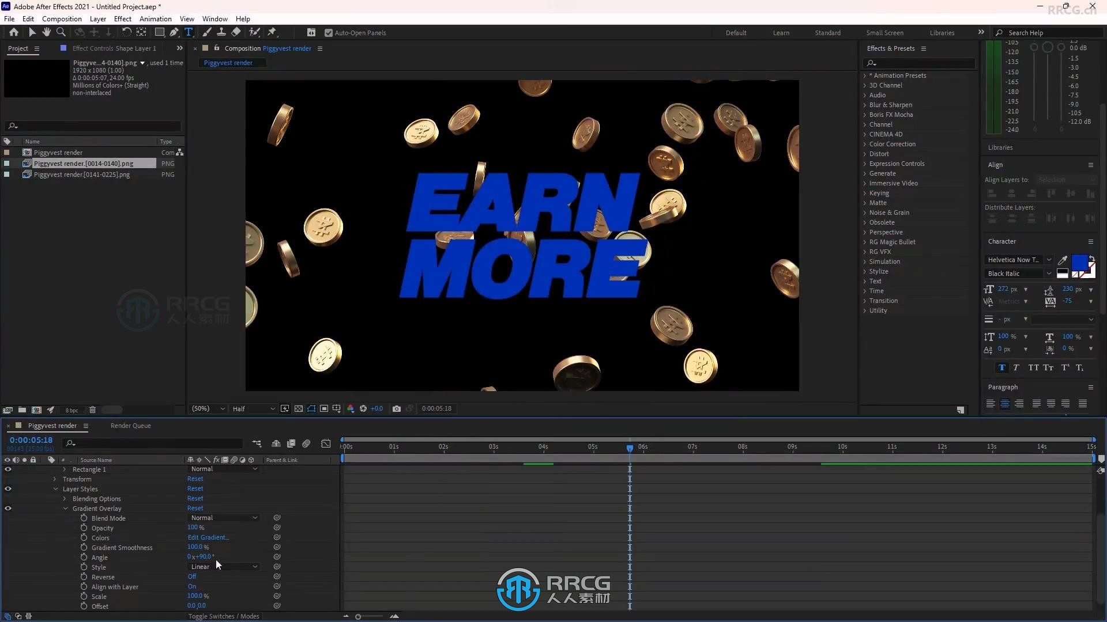Reset the Gradient Overlay layer style
Screen dimensions: 1107x622
[195, 508]
